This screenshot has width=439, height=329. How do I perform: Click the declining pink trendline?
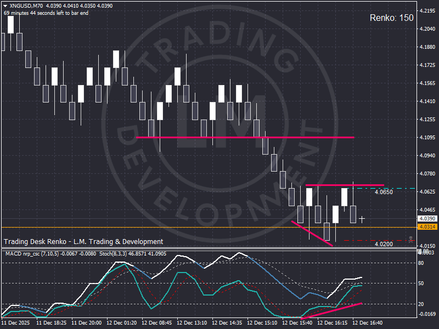pos(313,233)
